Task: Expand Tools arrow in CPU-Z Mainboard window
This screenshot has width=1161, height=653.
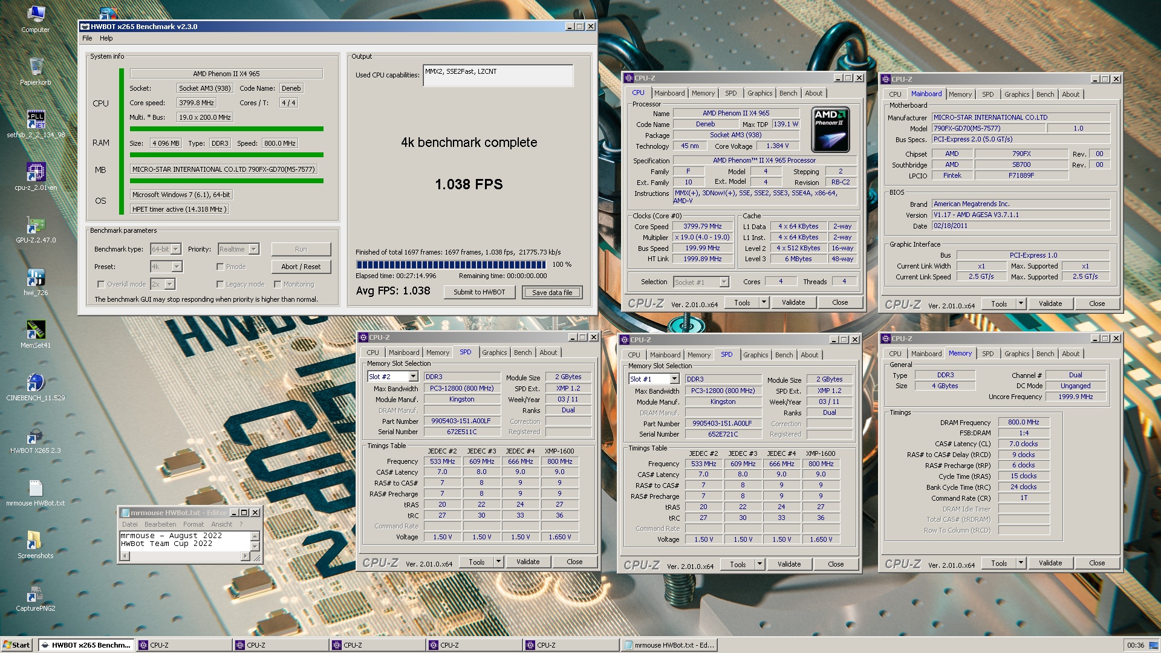Action: pos(1021,304)
